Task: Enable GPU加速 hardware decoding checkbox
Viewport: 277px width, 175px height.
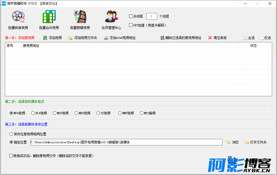Action: tap(131, 25)
